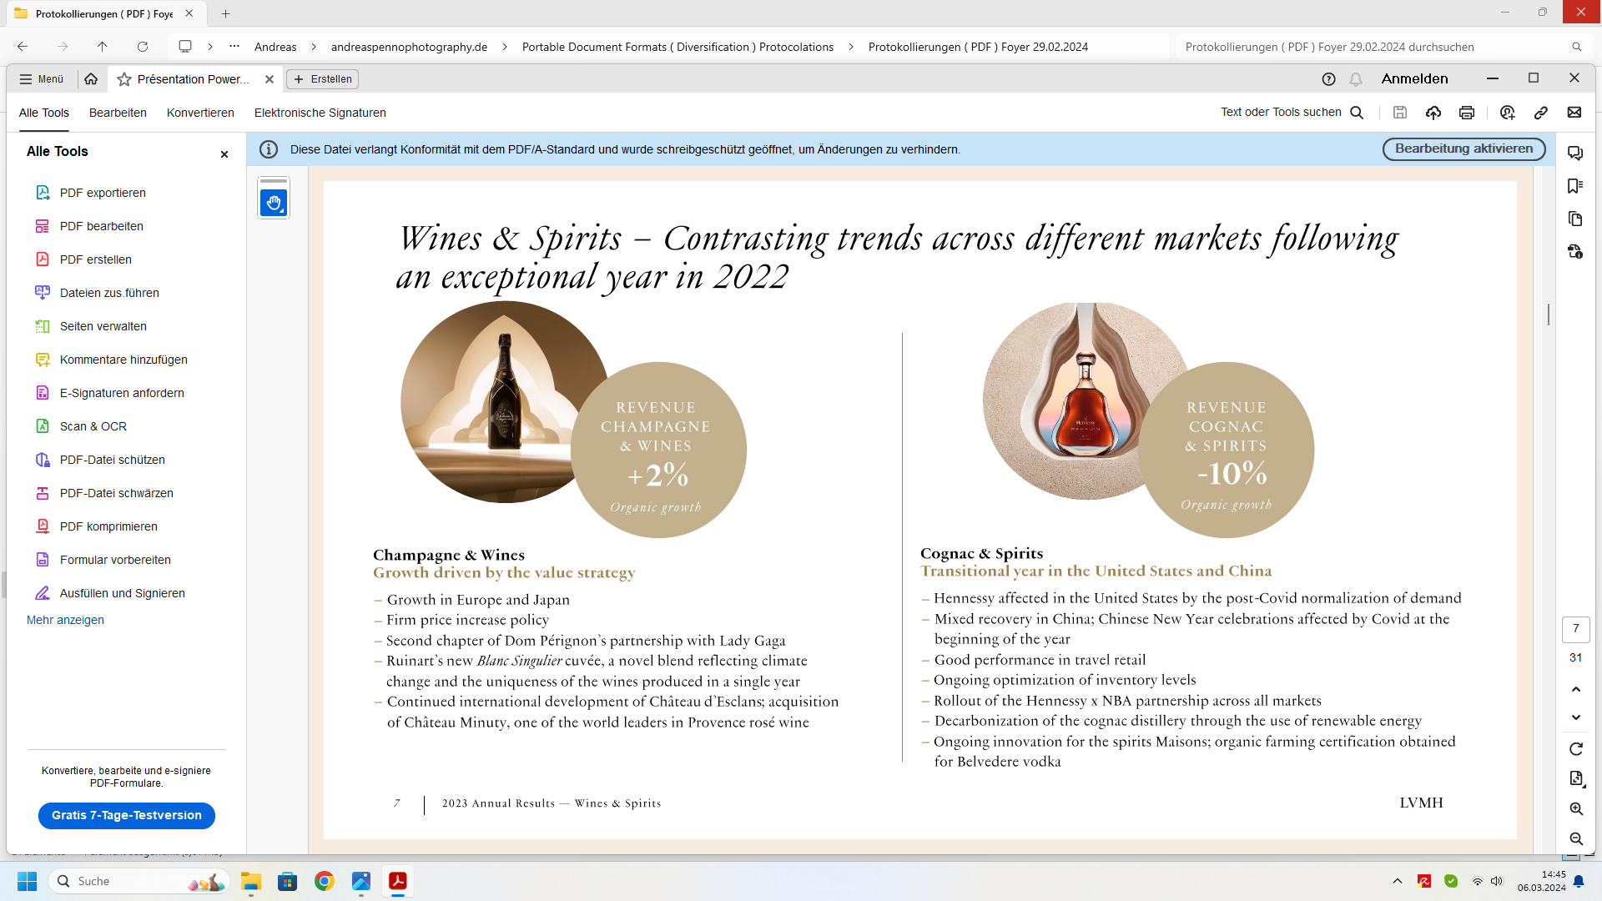This screenshot has width=1602, height=901.
Task: Send document by email icon
Action: point(1574,113)
